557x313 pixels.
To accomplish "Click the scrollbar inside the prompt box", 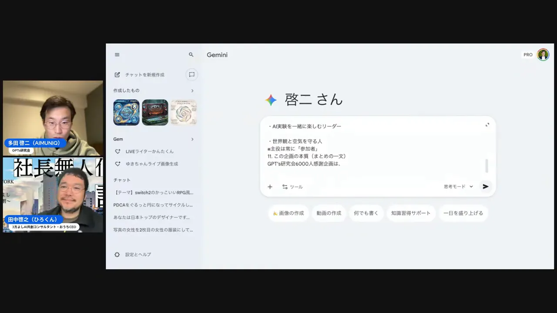I will pyautogui.click(x=487, y=166).
